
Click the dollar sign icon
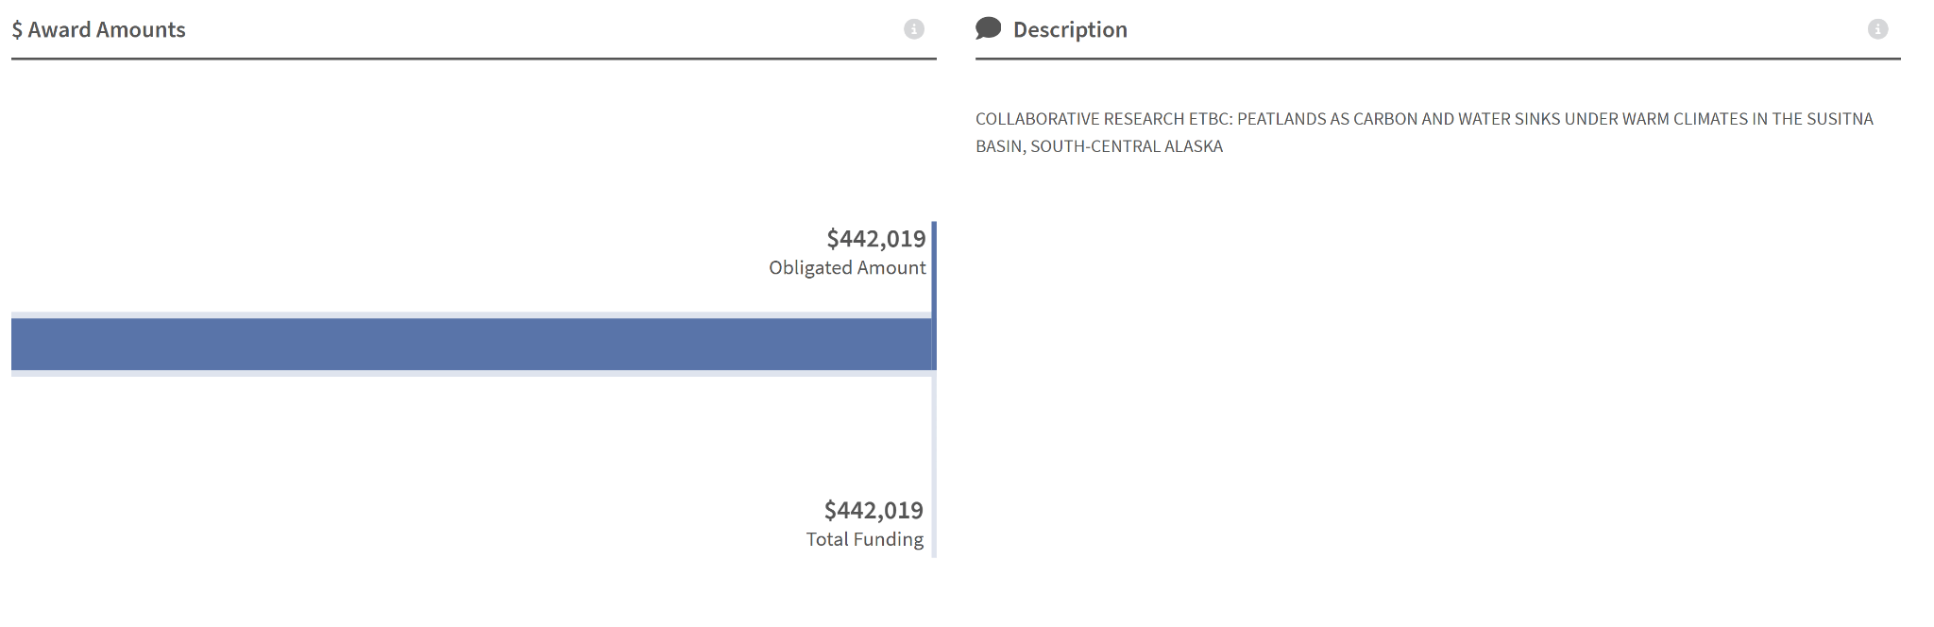[x=17, y=30]
